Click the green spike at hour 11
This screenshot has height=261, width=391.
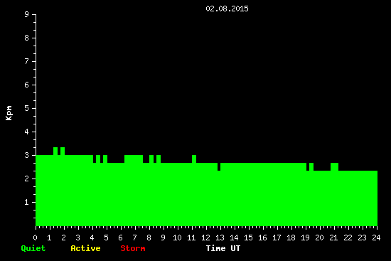194,159
